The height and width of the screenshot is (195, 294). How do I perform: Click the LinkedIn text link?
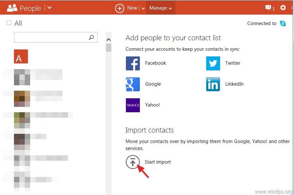(234, 84)
